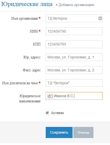Click the Сохранить button
Screen dimensions: 110x145
point(59,132)
